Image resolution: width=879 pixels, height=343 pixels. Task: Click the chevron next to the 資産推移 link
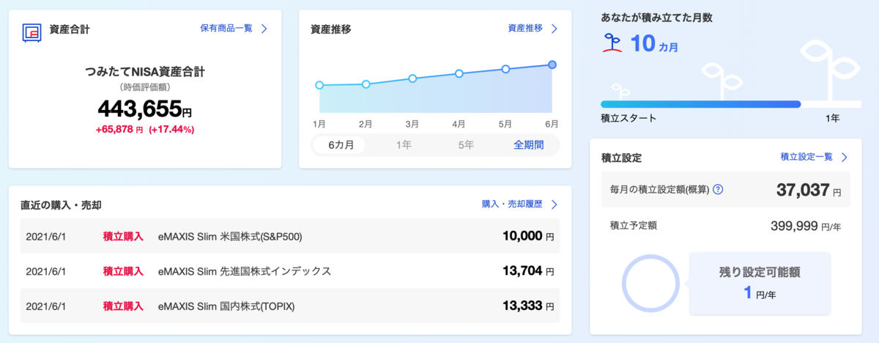(555, 29)
